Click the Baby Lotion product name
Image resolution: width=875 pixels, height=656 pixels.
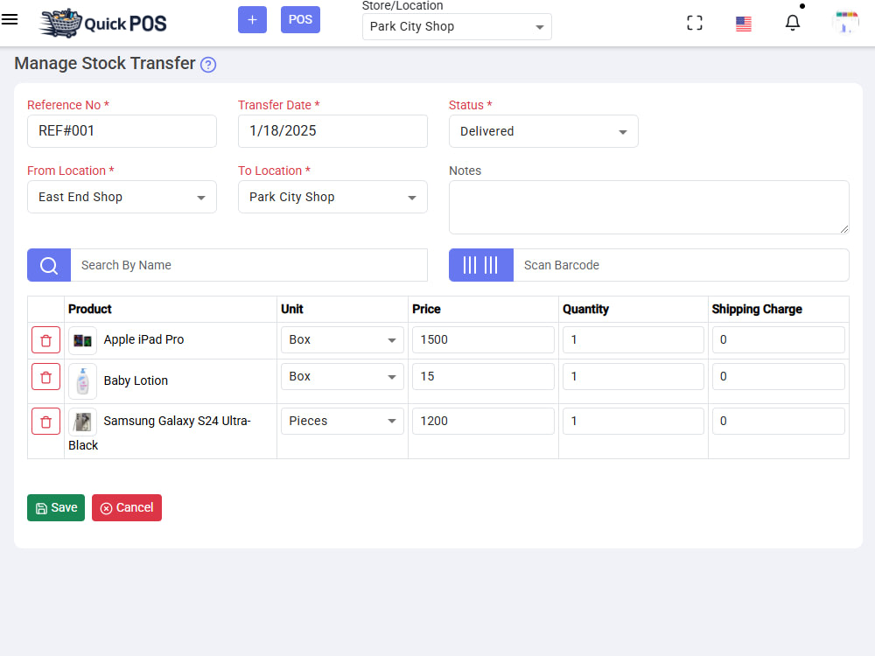click(x=136, y=381)
